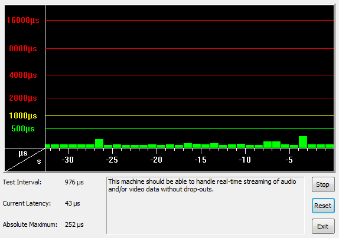Click the -25 time axis marker

point(112,160)
